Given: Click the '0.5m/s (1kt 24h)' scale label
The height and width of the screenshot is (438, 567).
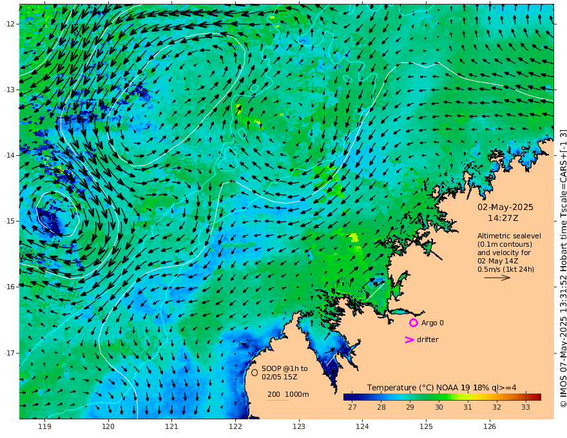Looking at the screenshot, I should click(x=506, y=269).
